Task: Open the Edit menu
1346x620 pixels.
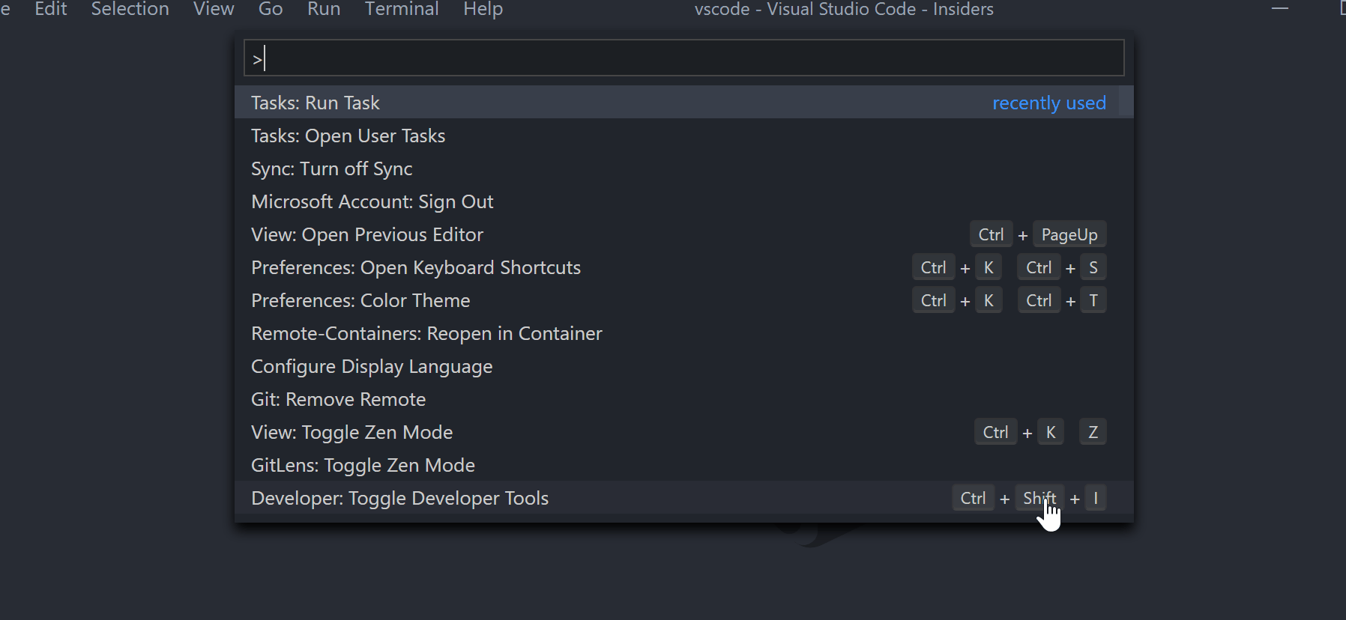Action: coord(50,10)
